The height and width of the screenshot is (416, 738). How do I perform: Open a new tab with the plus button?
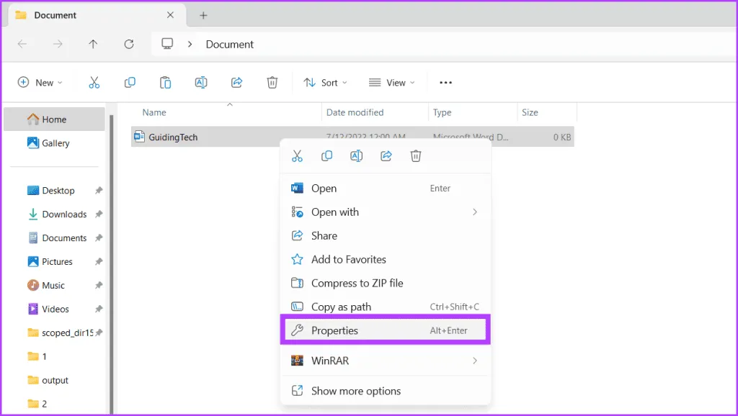tap(203, 15)
